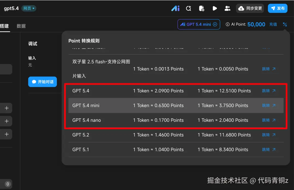
Task: Publish the app with 发布 button
Action: click(x=277, y=8)
